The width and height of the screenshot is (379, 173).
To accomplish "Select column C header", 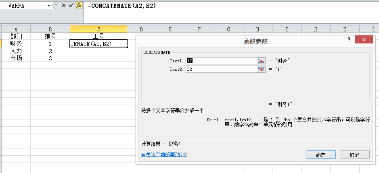I will (98, 29).
